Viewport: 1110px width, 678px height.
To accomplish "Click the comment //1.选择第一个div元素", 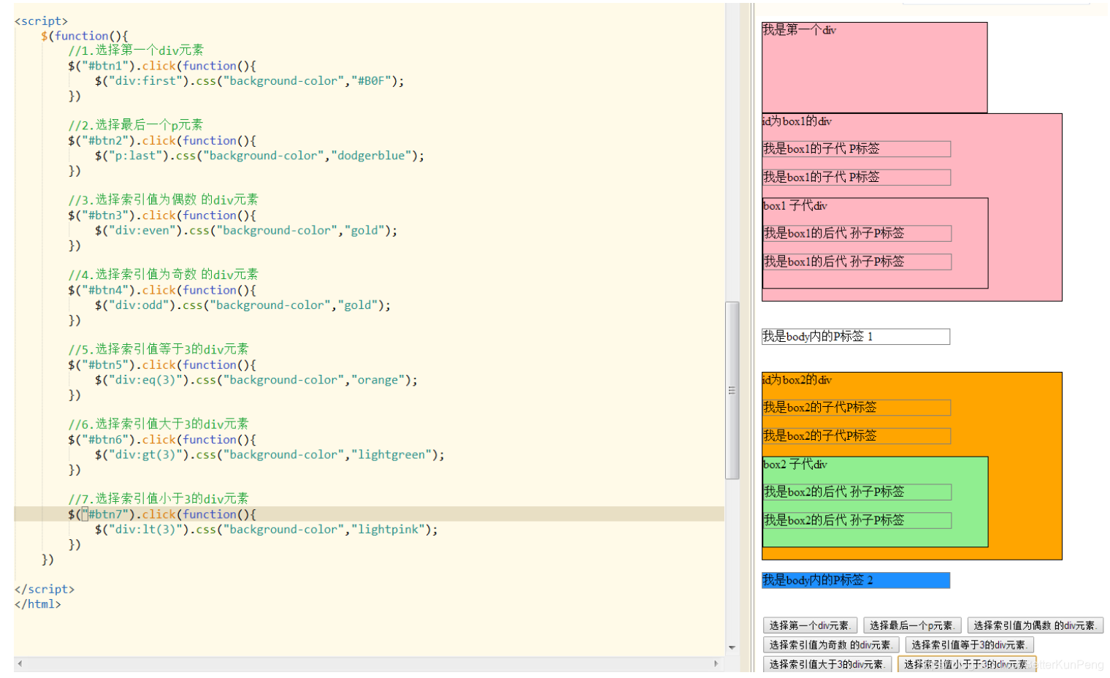I will coord(136,50).
